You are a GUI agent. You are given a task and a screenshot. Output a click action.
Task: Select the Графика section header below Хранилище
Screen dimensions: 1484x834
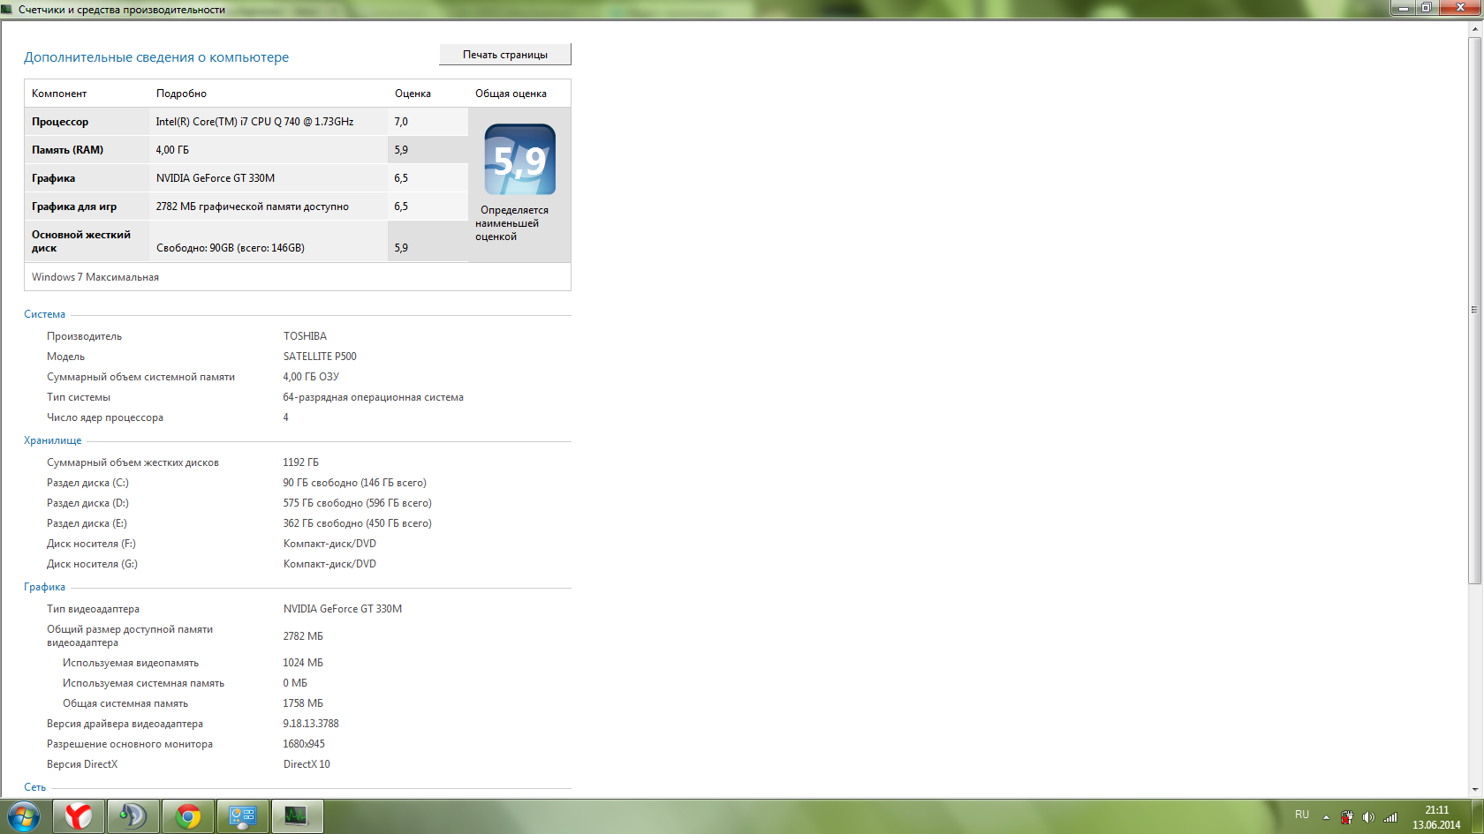click(44, 587)
